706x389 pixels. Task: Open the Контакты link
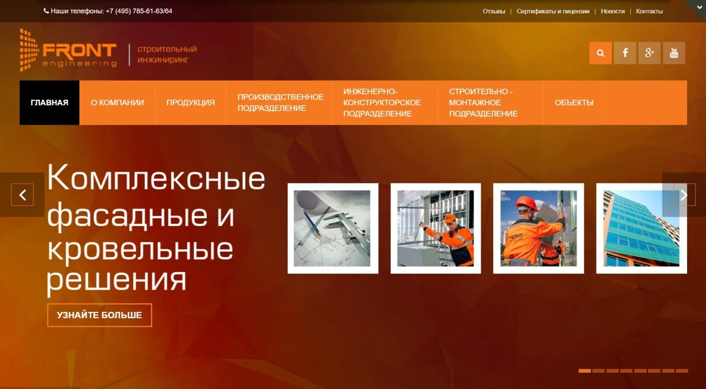point(649,11)
